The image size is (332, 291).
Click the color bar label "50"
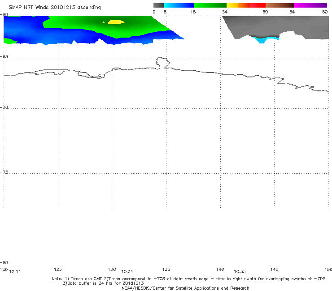point(265,12)
